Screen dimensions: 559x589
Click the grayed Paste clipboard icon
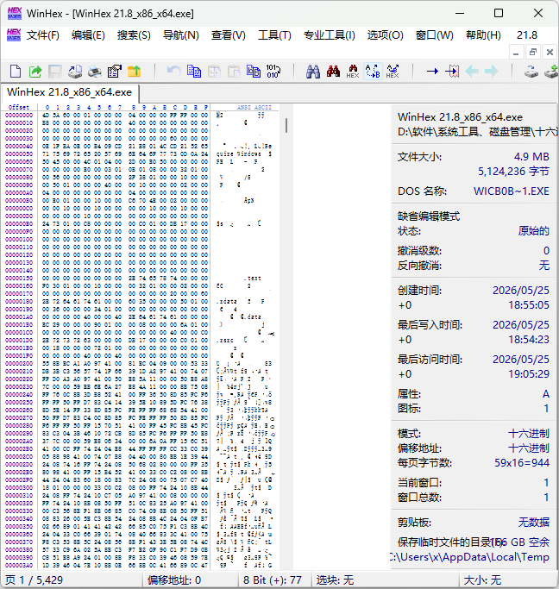point(234,71)
